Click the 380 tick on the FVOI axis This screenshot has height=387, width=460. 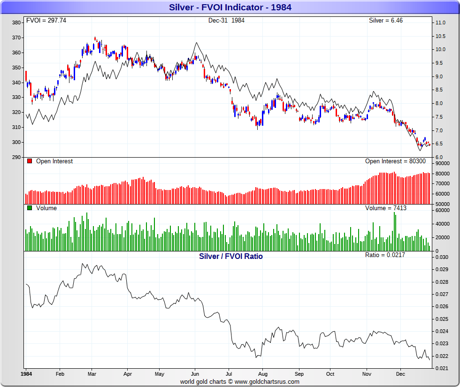click(16, 23)
